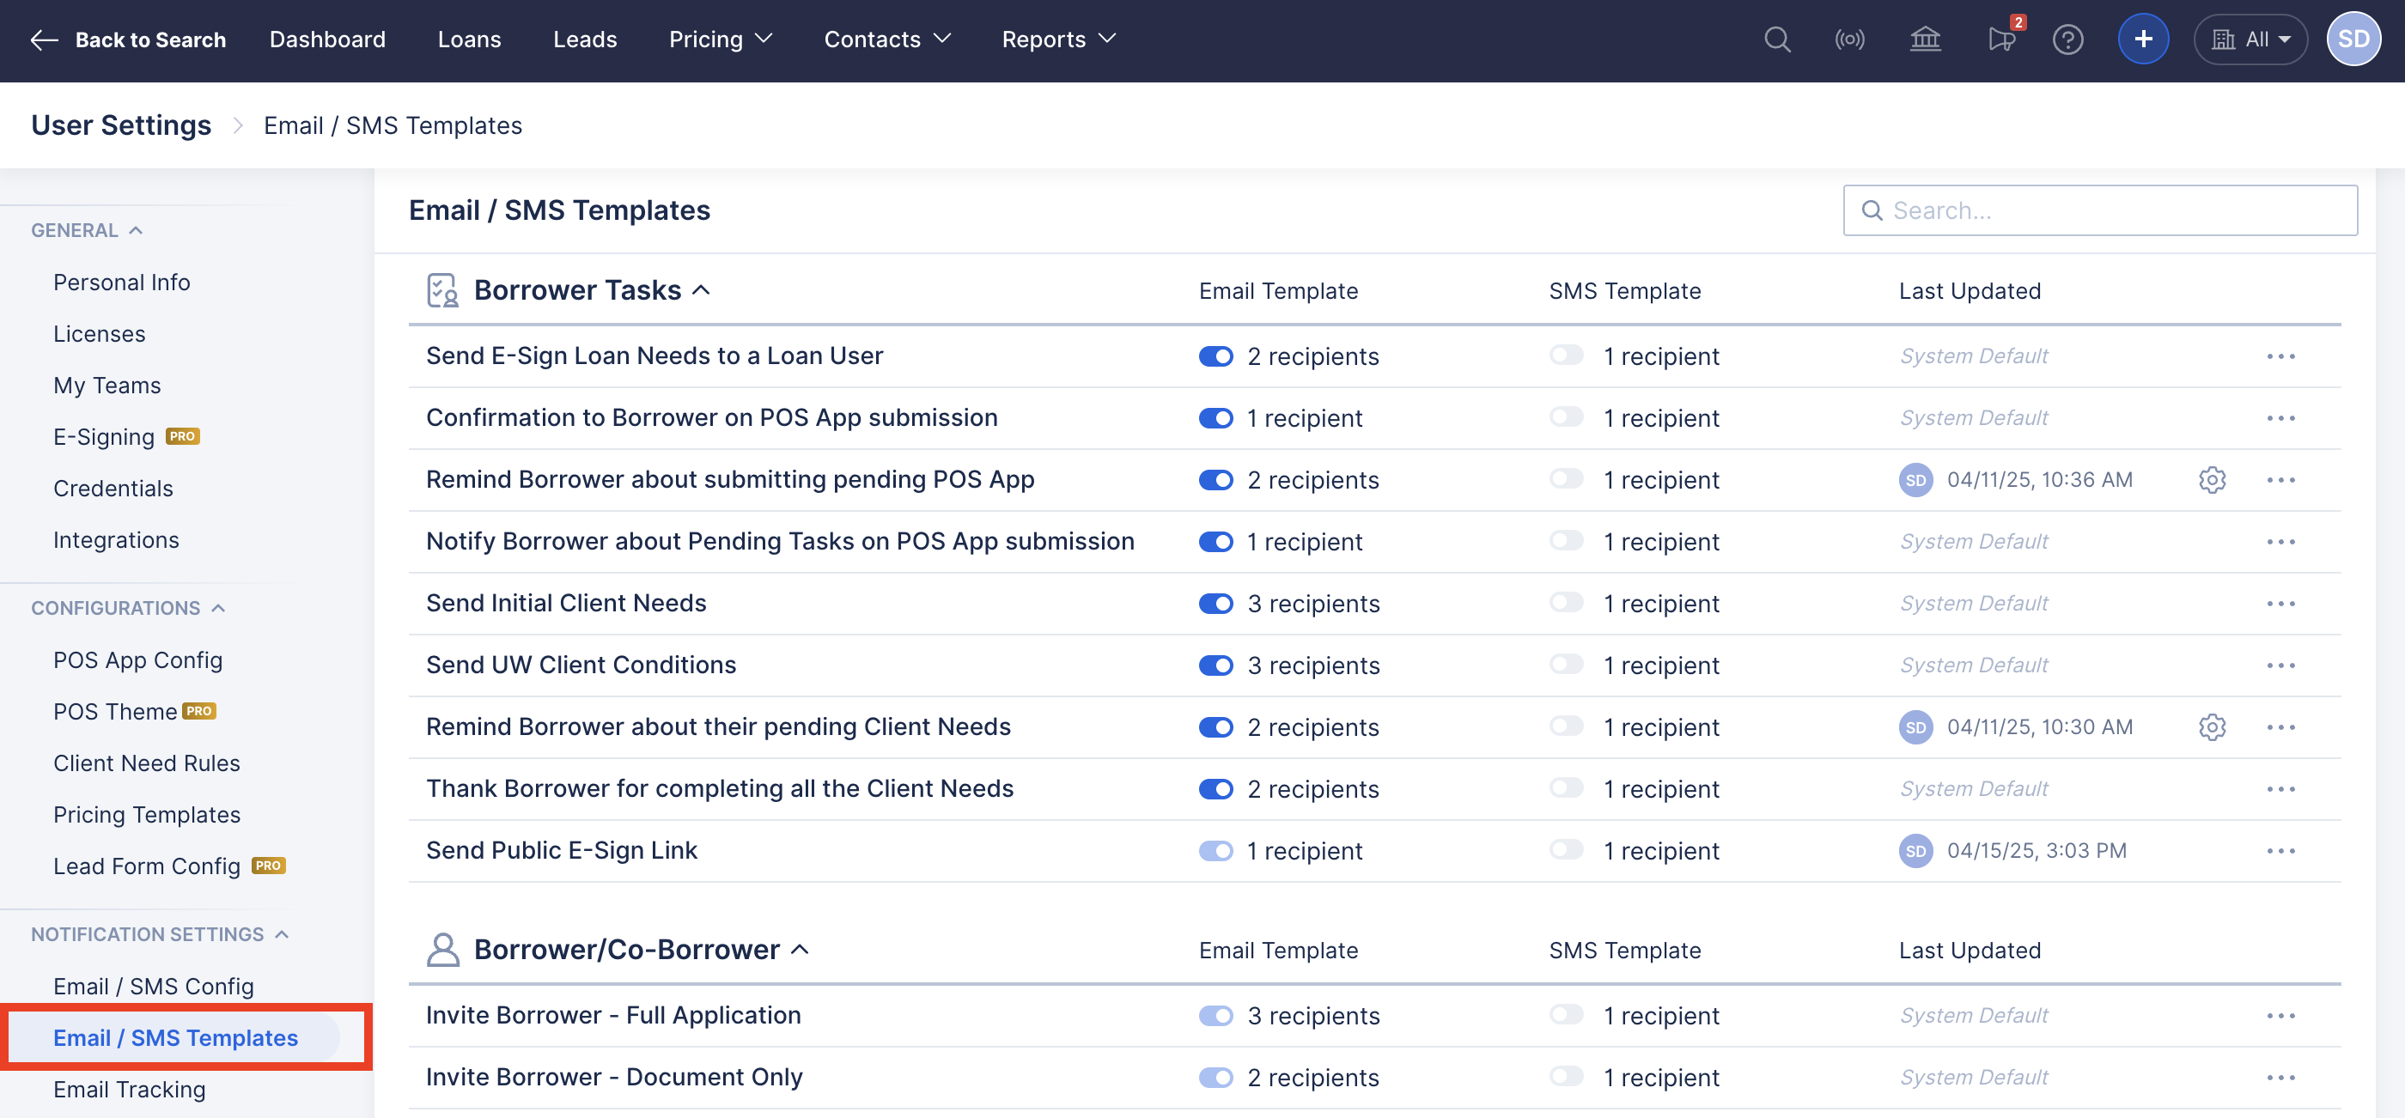Collapse the Borrower Tasks section
This screenshot has width=2405, height=1118.
click(x=701, y=290)
